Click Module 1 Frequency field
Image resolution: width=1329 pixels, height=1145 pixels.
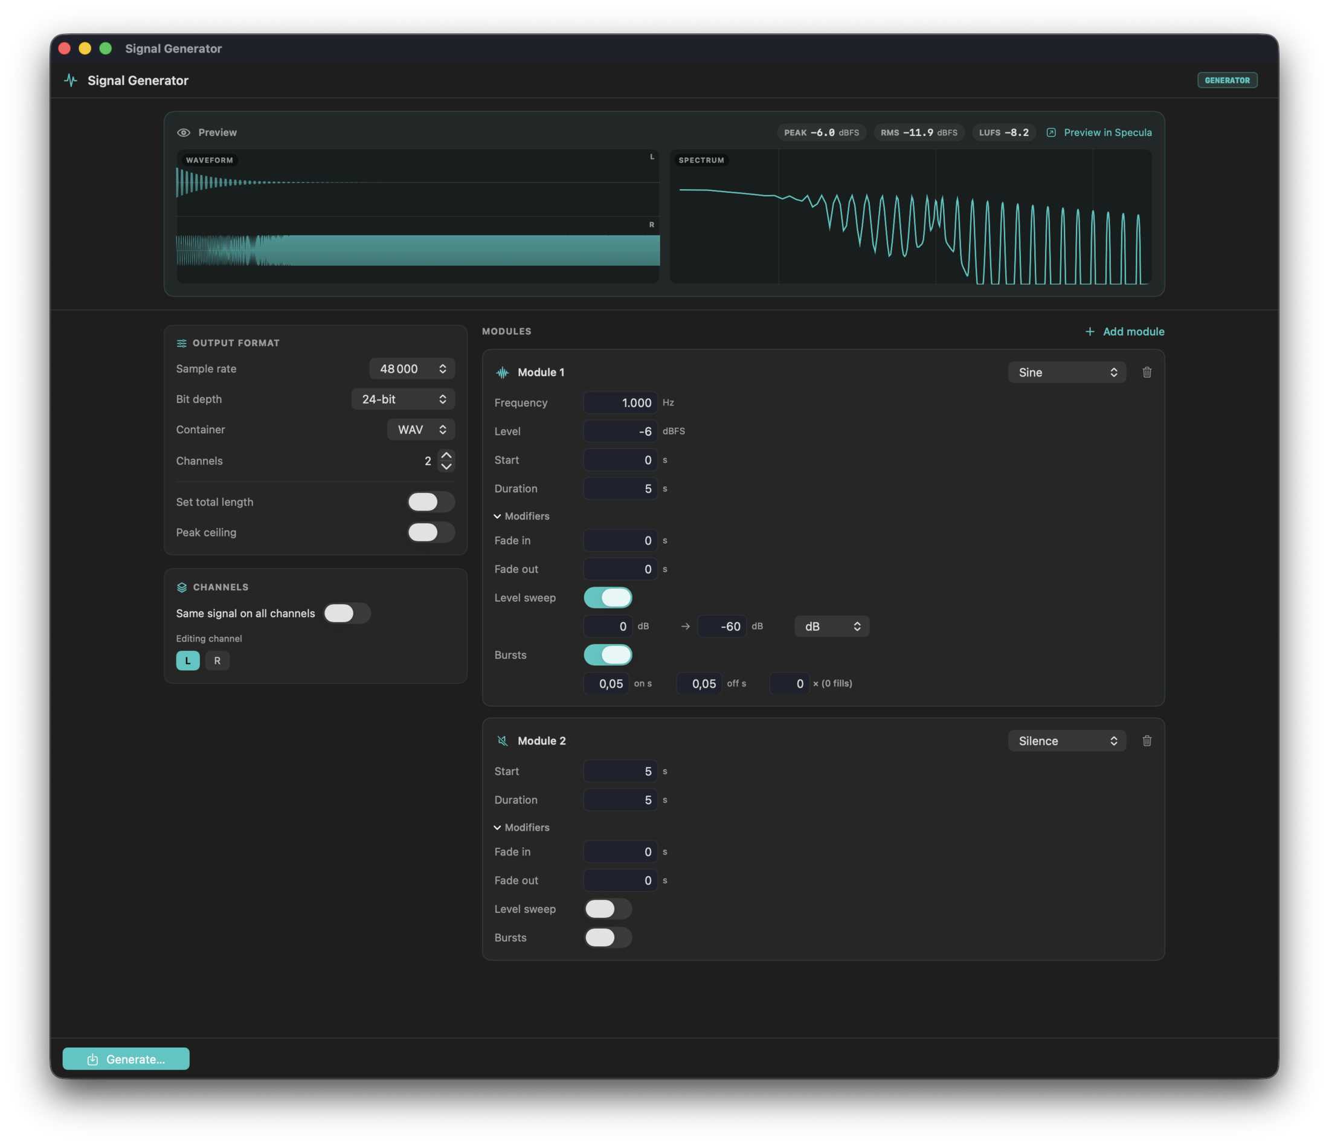(620, 403)
